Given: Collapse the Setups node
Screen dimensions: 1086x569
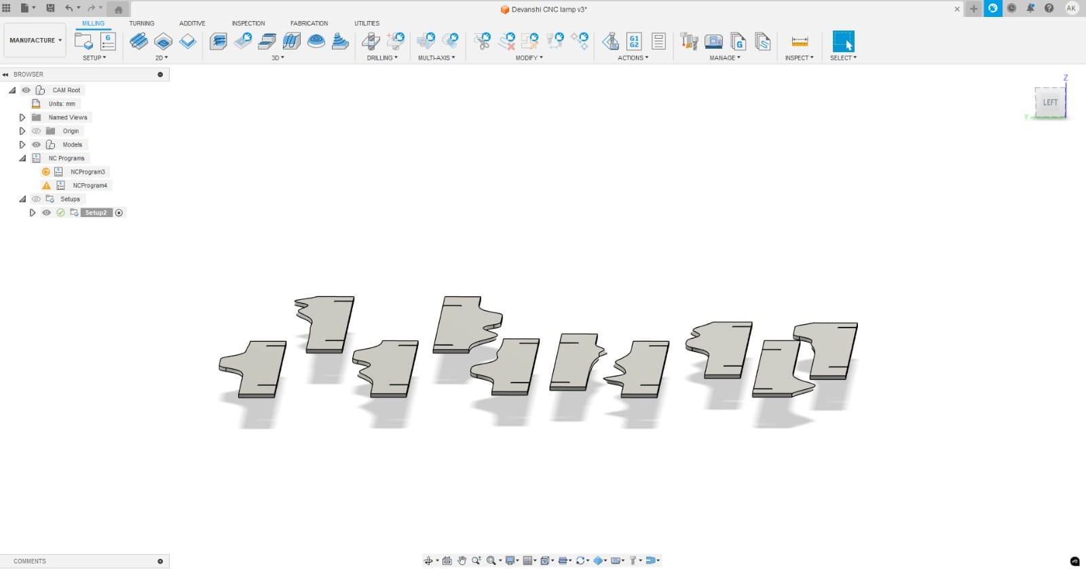Looking at the screenshot, I should click(22, 199).
